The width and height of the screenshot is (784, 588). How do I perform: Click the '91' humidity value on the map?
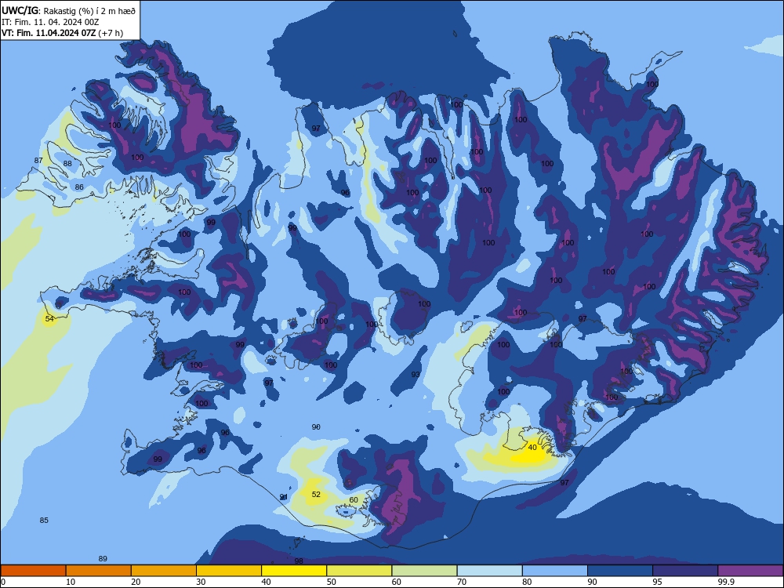pyautogui.click(x=284, y=496)
